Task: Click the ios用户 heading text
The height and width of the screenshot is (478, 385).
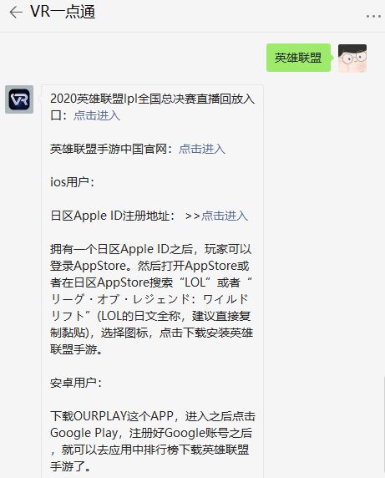Action: pyautogui.click(x=72, y=182)
